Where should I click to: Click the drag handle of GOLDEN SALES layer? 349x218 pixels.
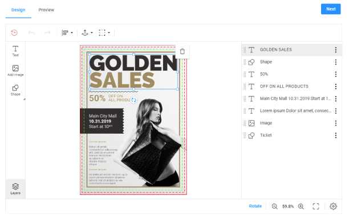tap(245, 50)
